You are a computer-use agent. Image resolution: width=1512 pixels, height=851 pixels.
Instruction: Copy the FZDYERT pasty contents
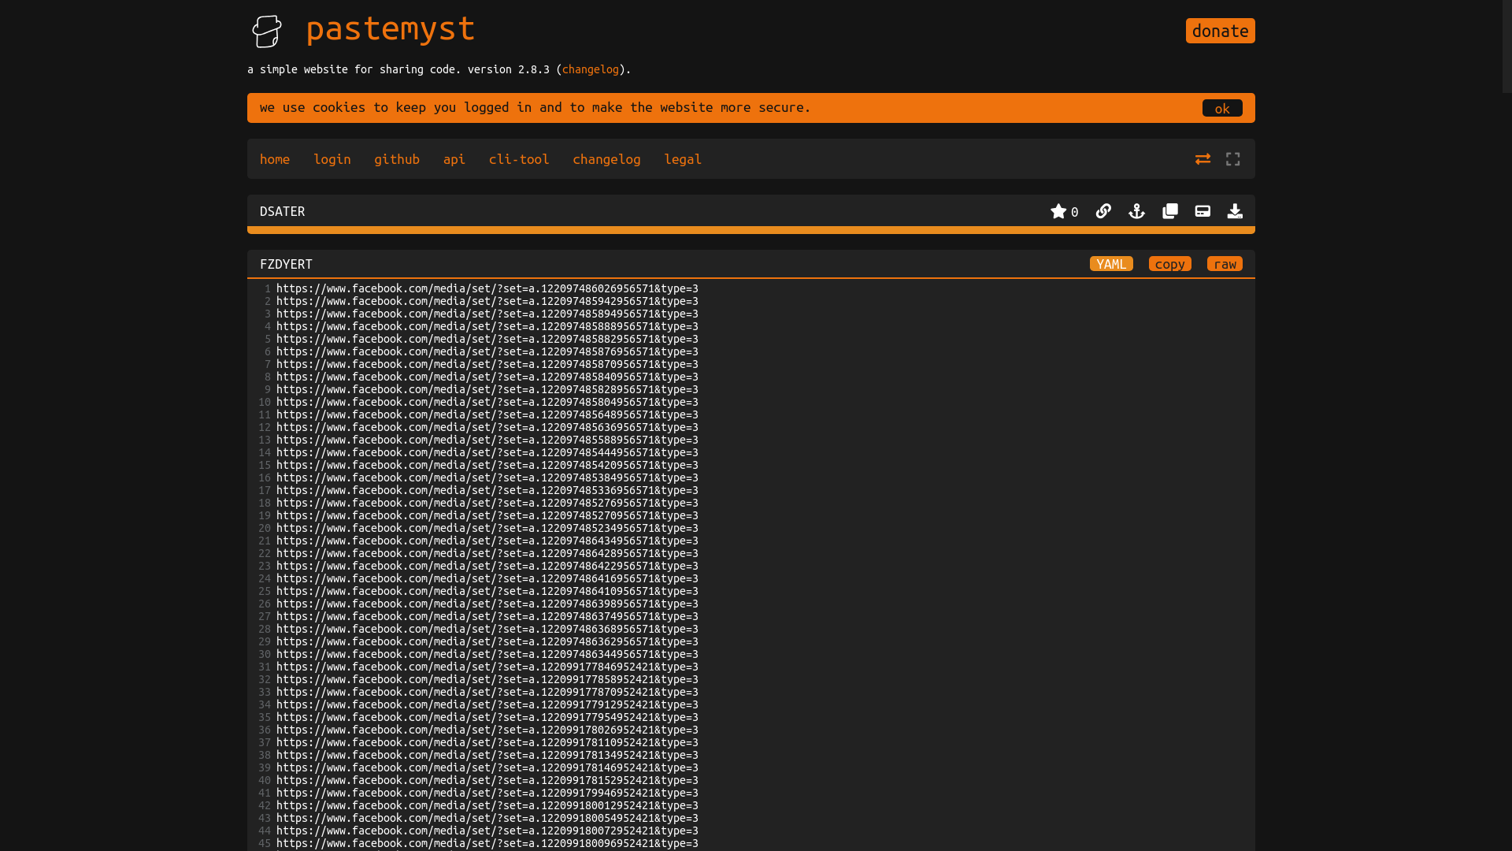click(x=1169, y=264)
